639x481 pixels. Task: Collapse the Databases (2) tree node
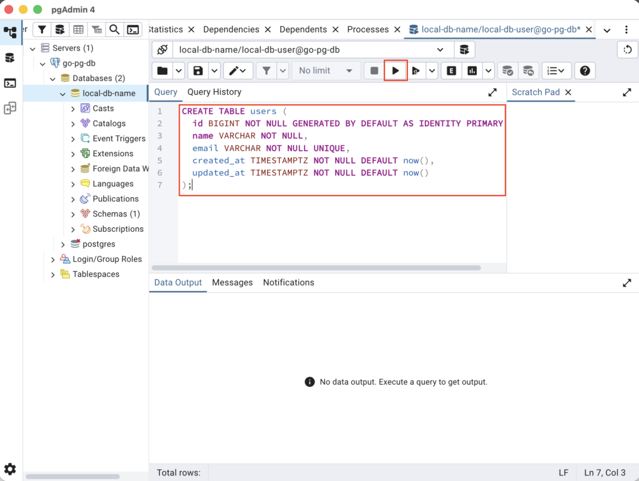[53, 79]
